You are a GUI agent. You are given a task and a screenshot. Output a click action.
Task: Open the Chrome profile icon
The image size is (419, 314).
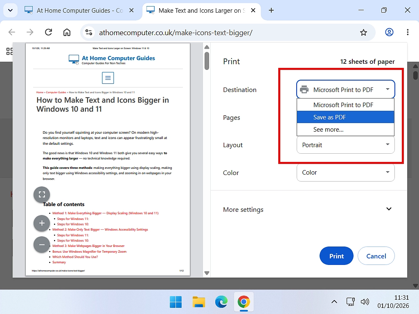389,32
